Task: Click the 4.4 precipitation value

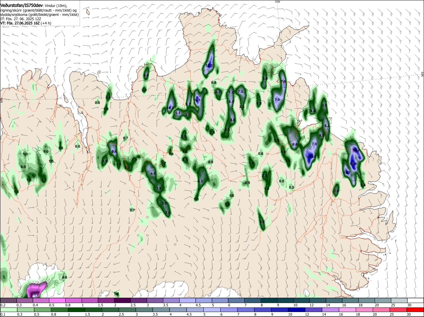Action: click(x=312, y=111)
